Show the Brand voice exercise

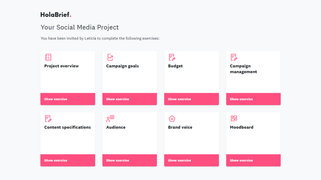click(192, 160)
